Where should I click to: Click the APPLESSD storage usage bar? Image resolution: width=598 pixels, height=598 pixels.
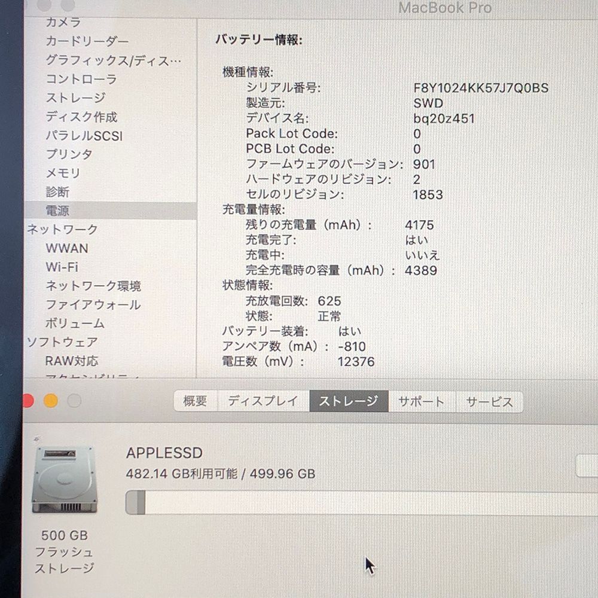point(362,503)
